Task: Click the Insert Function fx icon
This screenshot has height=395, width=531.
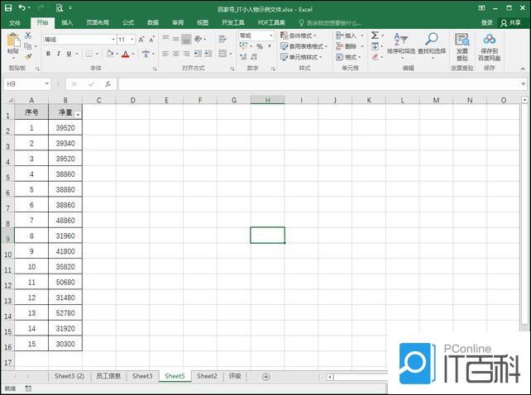Action: click(108, 84)
